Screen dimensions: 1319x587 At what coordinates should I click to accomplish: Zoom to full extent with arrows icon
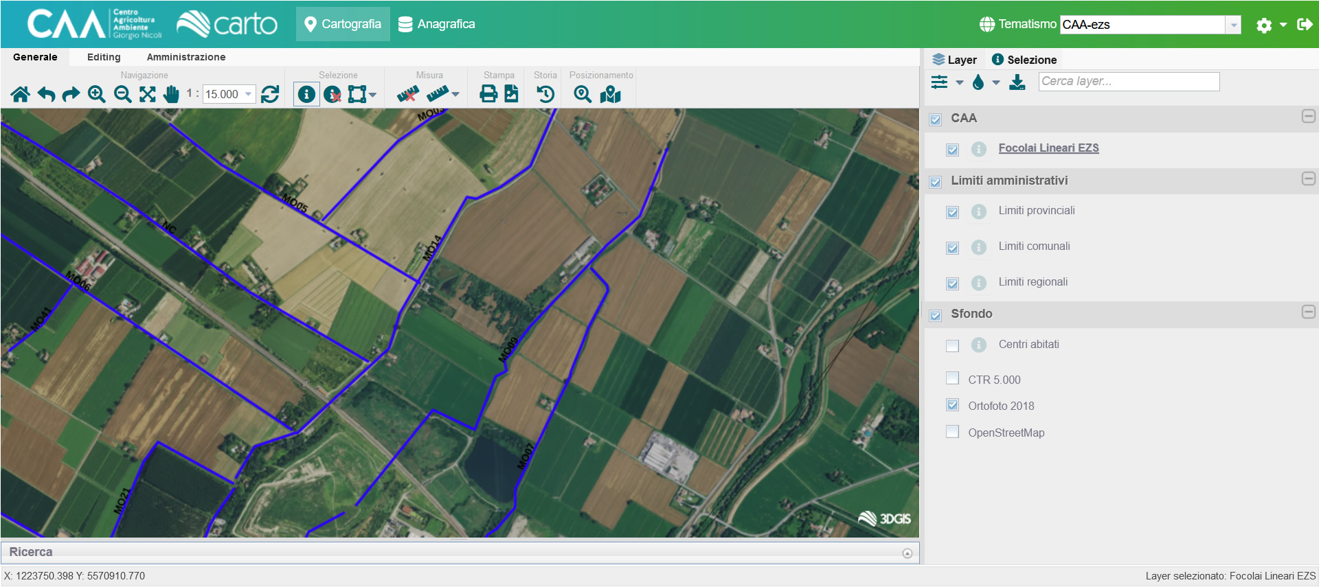point(148,94)
